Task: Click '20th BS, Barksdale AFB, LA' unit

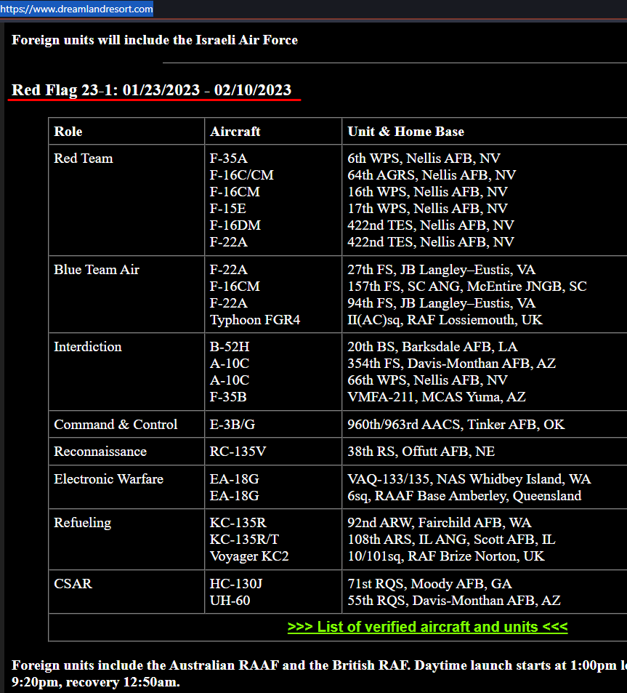Action: click(x=432, y=346)
